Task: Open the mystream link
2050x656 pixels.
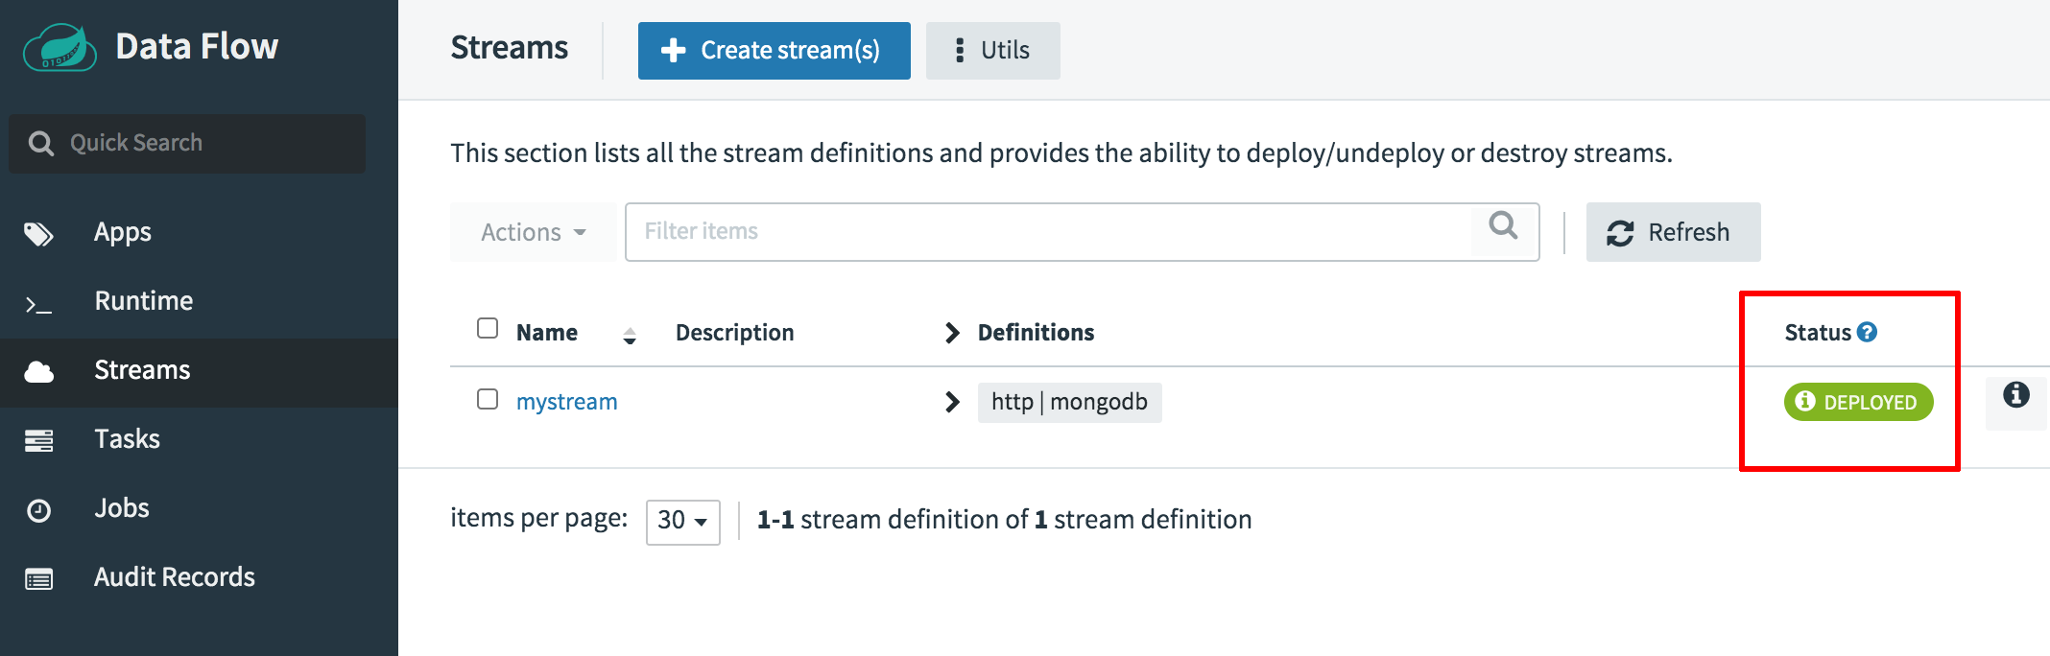Action: coord(566,402)
